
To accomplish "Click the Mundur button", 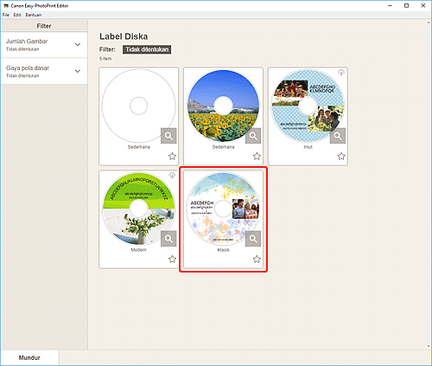I will [29, 357].
